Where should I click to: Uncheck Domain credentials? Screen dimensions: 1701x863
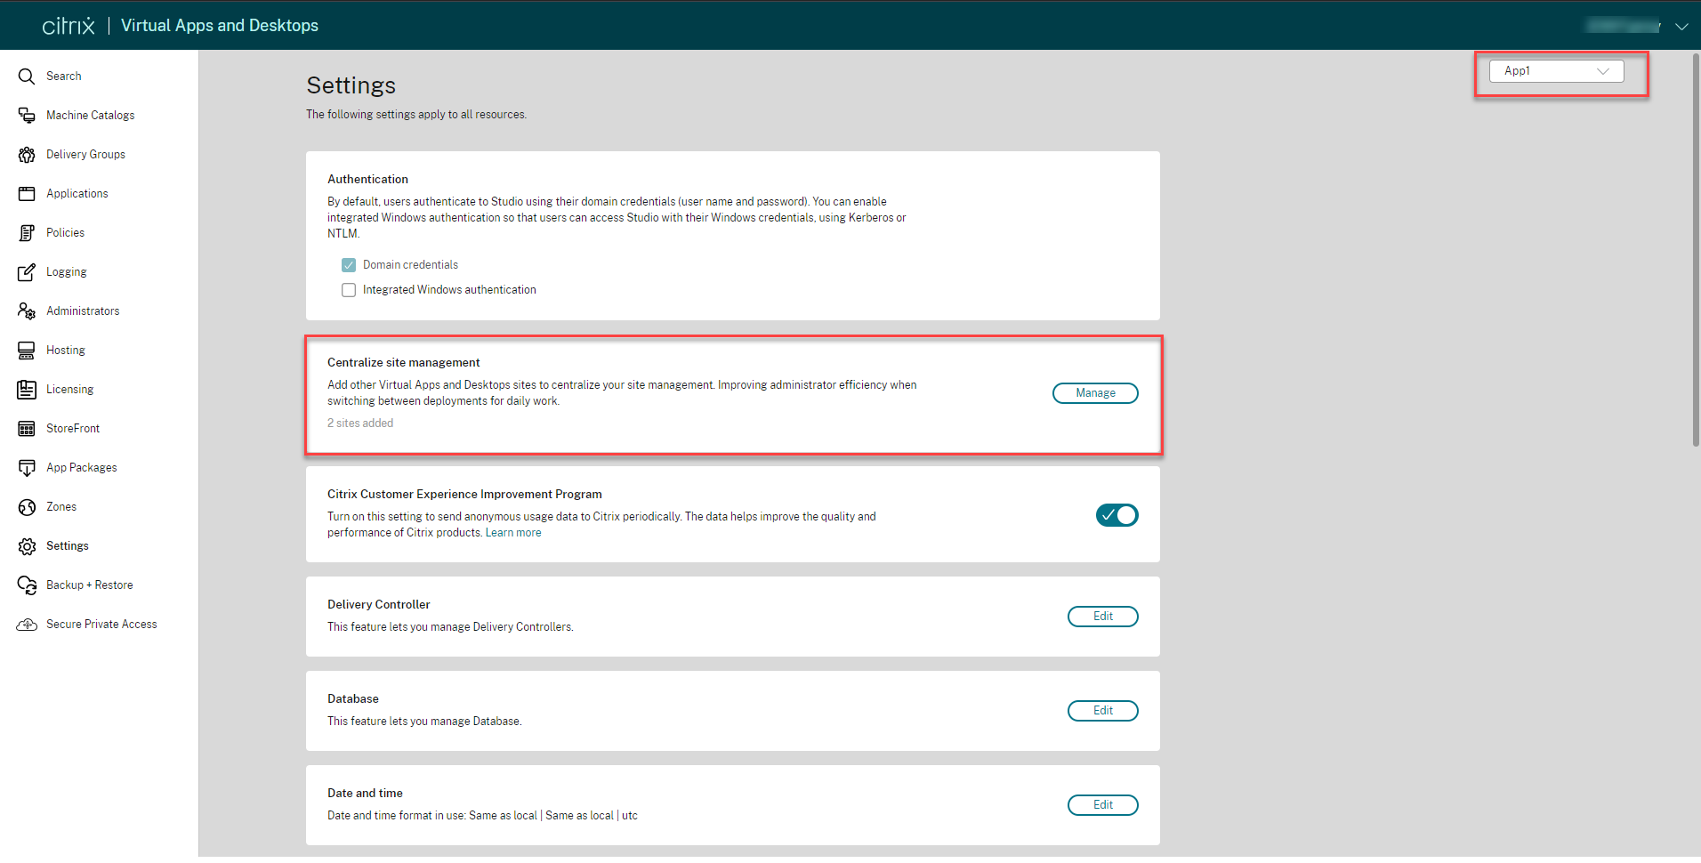tap(348, 264)
